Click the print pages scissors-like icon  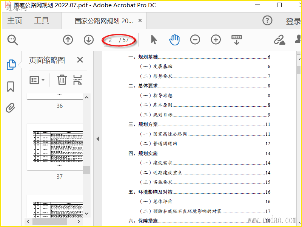[78, 80]
